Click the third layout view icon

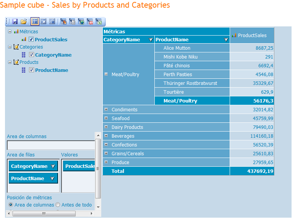[52, 22]
